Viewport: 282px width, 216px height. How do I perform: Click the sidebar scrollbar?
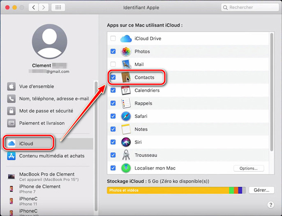(96, 147)
